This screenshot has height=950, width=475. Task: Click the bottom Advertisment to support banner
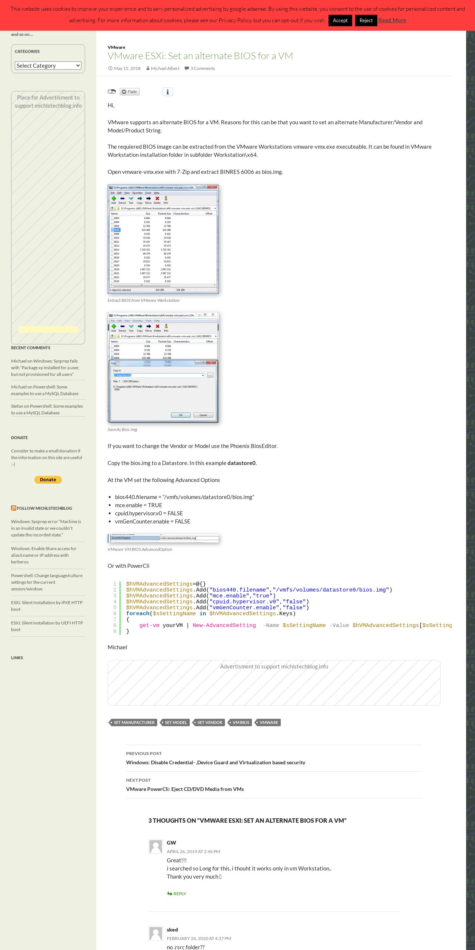(x=274, y=683)
